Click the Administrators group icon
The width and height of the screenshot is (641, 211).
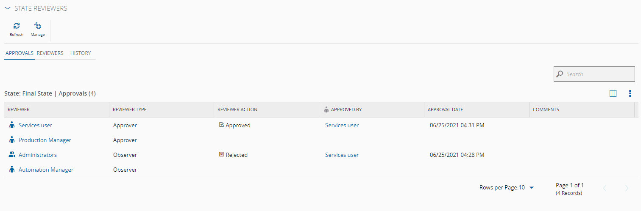[x=12, y=155]
